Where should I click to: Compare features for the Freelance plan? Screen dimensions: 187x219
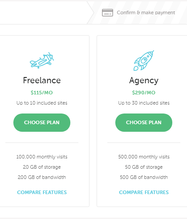pyautogui.click(x=42, y=192)
